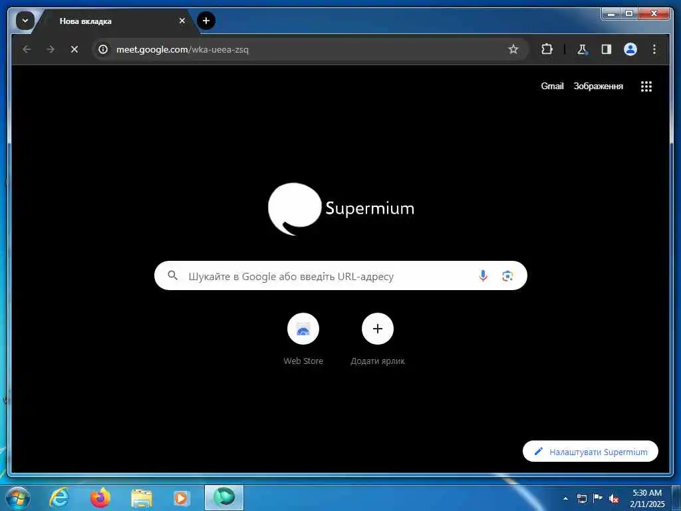
Task: Show hidden tray icons arrow
Action: click(x=565, y=498)
